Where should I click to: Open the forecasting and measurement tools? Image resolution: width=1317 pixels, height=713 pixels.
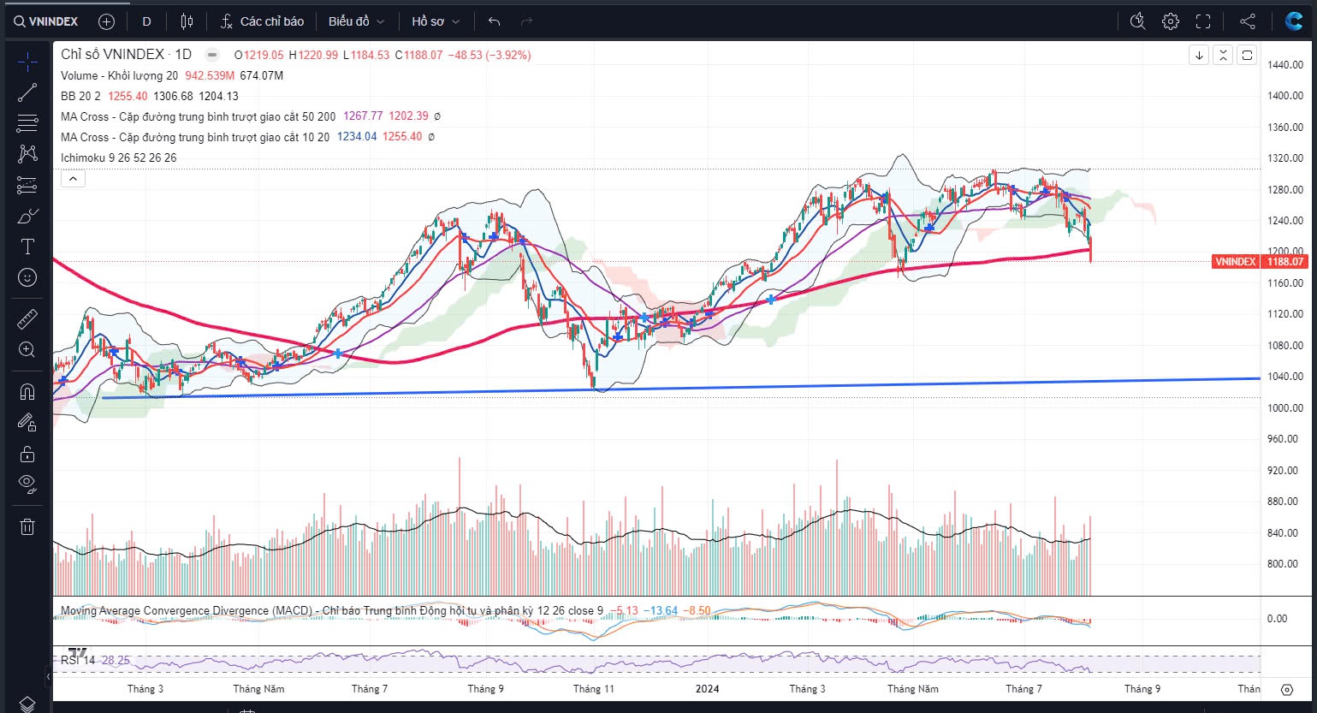point(27,185)
